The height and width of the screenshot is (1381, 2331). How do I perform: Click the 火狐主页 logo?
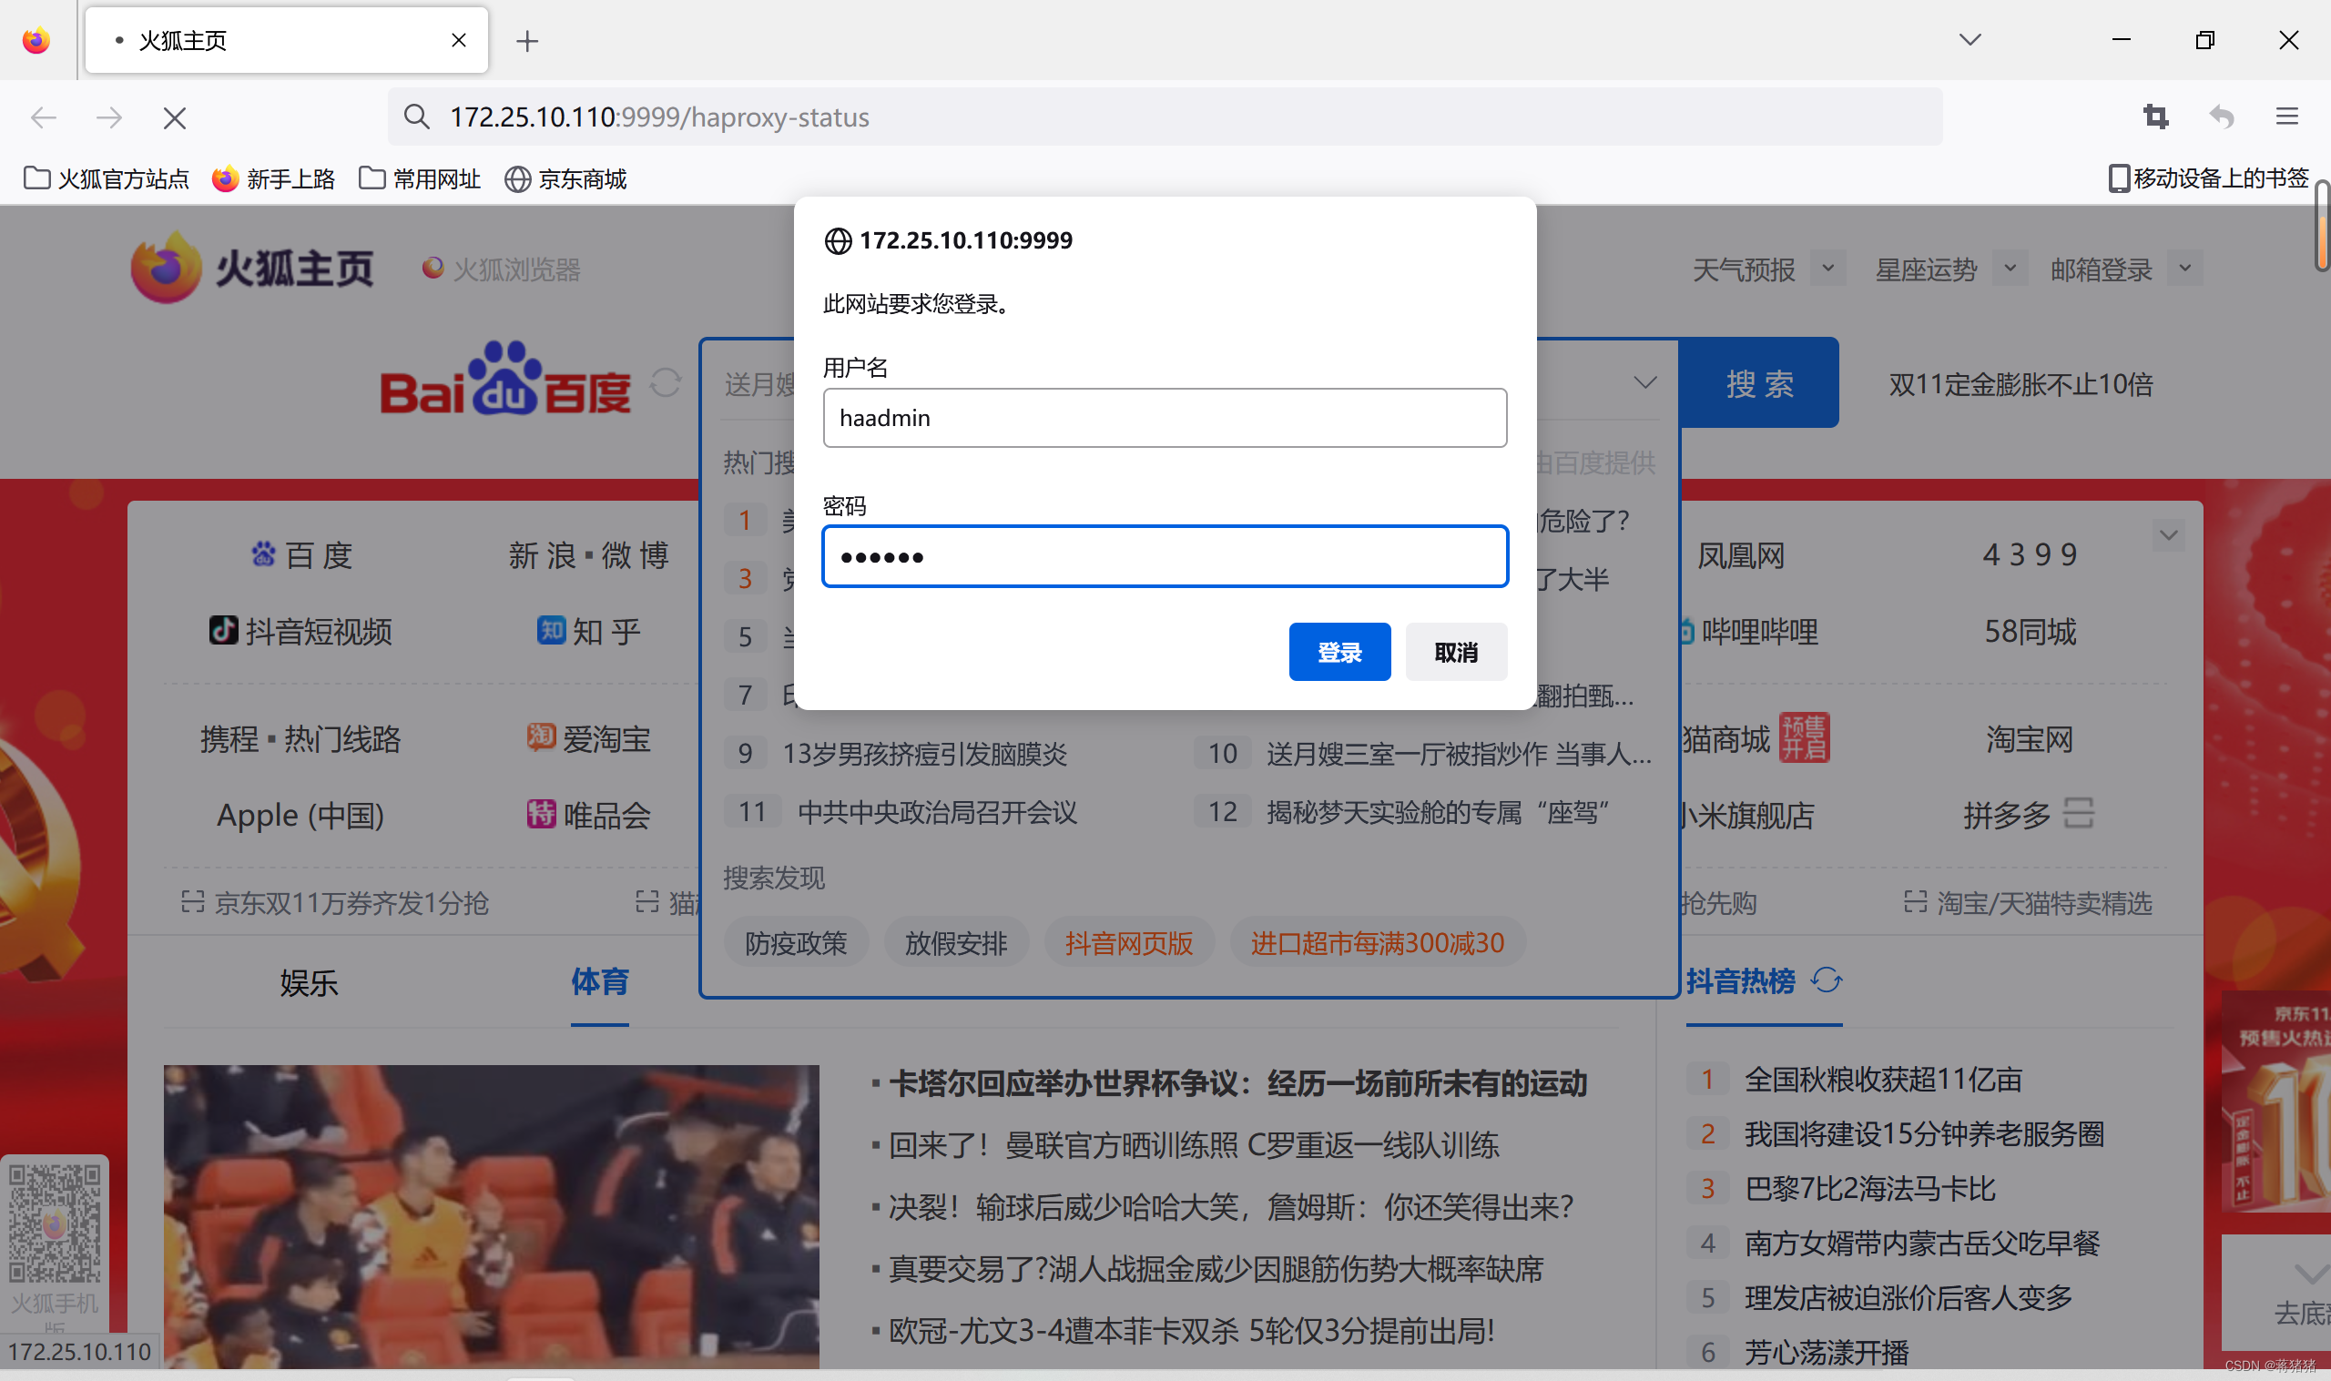tap(252, 268)
